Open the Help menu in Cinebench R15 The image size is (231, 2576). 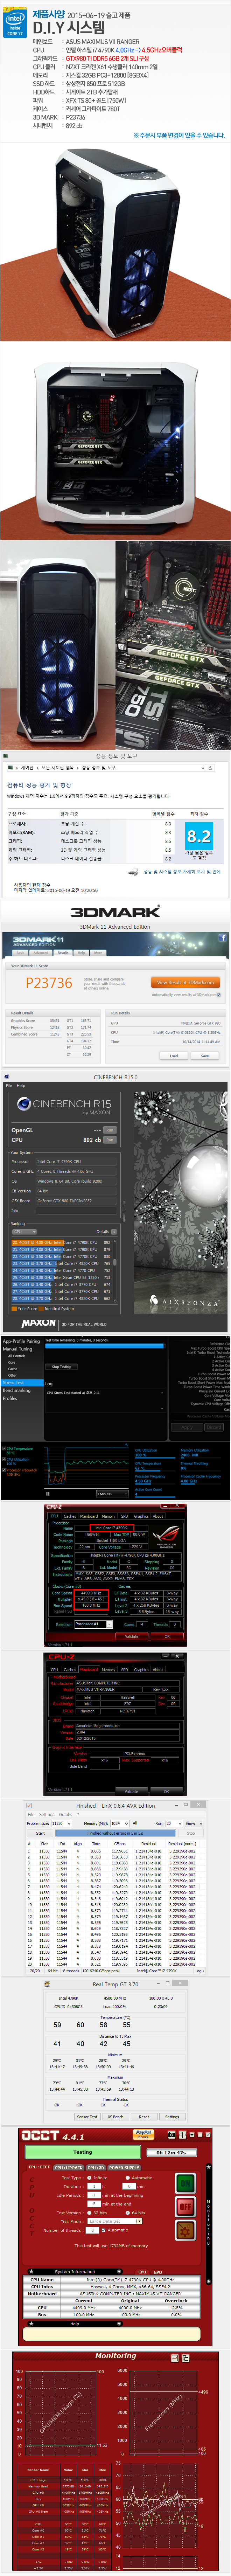[21, 1086]
